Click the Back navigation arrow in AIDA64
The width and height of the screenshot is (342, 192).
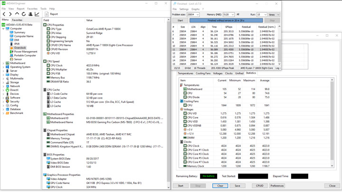4,14
